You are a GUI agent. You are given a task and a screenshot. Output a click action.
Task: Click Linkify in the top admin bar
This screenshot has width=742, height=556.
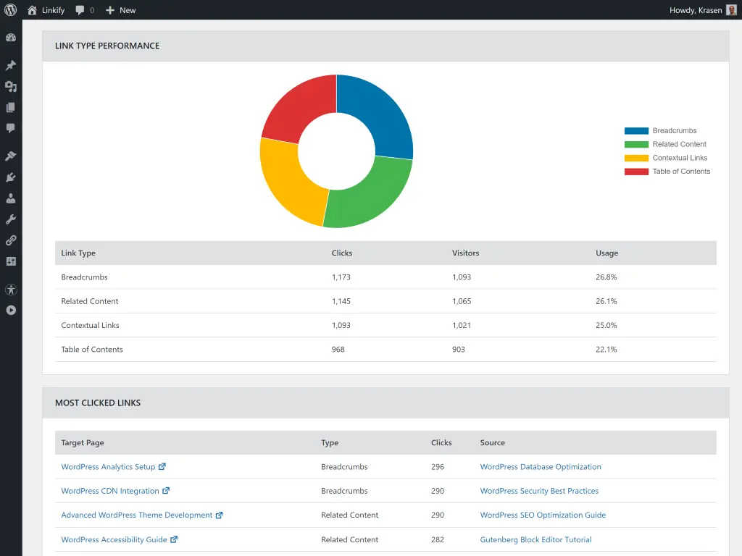pos(45,10)
